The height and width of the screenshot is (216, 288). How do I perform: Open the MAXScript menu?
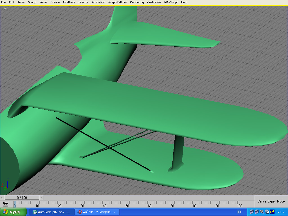pyautogui.click(x=171, y=2)
